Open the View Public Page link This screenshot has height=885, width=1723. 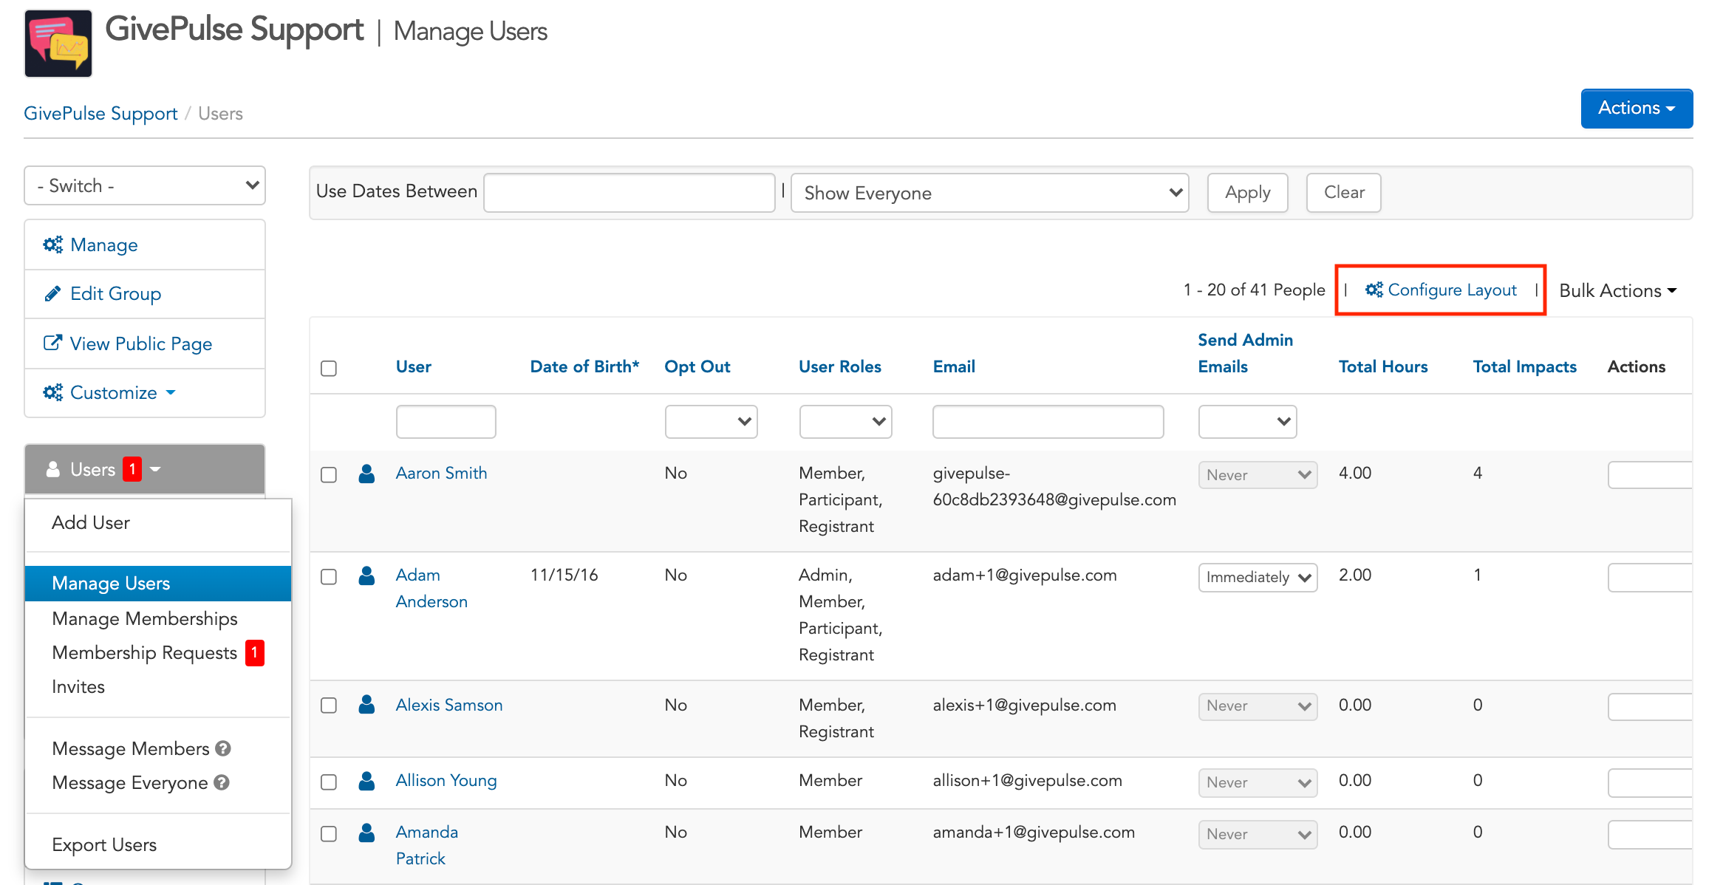[145, 344]
